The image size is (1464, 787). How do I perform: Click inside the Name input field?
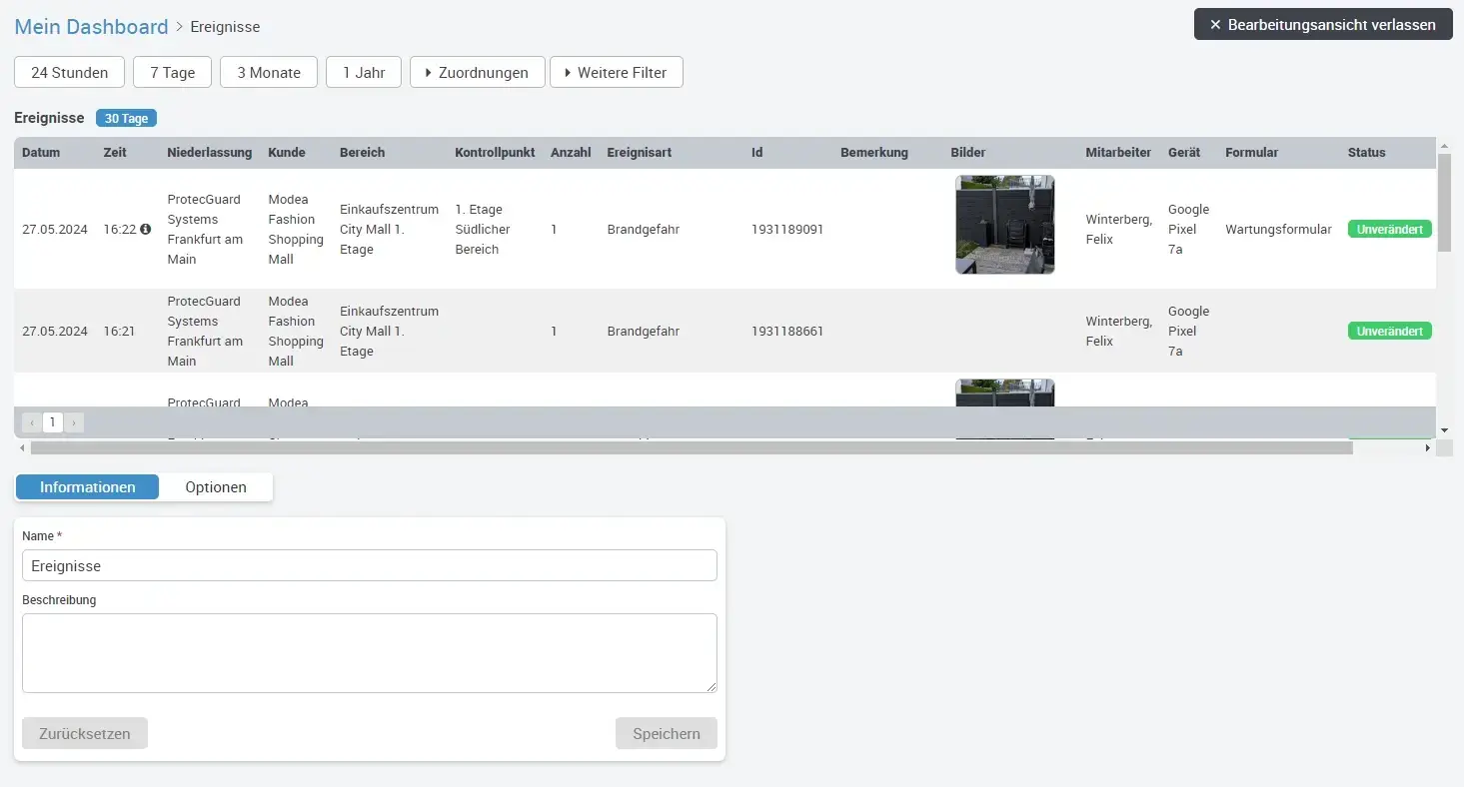pyautogui.click(x=368, y=565)
